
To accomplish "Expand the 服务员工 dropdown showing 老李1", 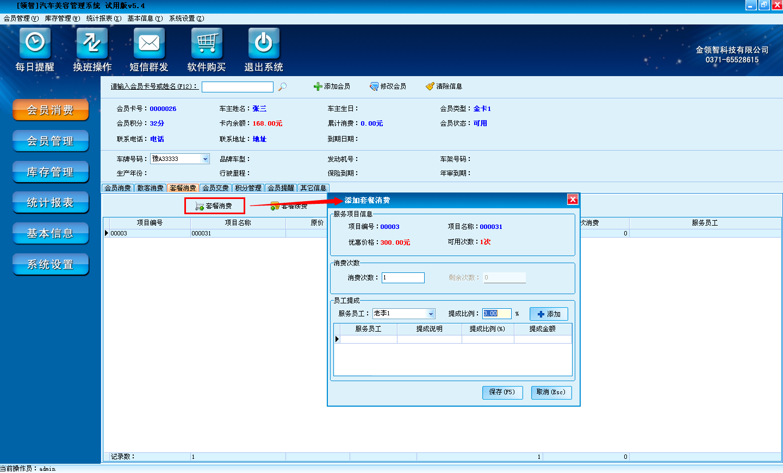I will tap(431, 314).
